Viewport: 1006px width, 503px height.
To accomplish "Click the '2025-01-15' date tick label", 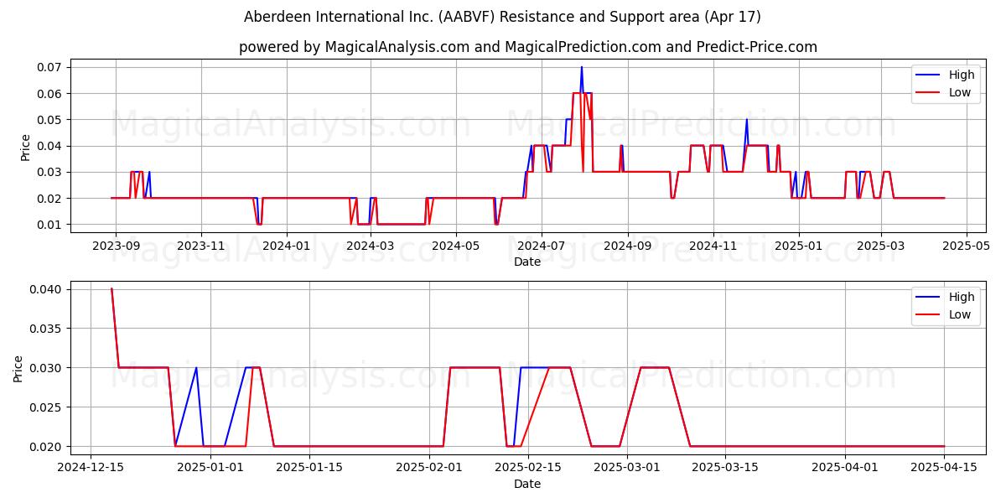I will pos(309,469).
